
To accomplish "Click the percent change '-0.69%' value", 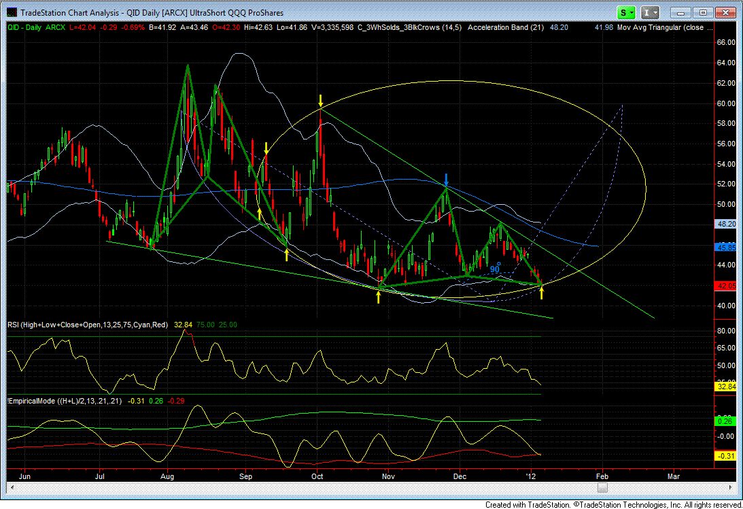I will (x=133, y=27).
